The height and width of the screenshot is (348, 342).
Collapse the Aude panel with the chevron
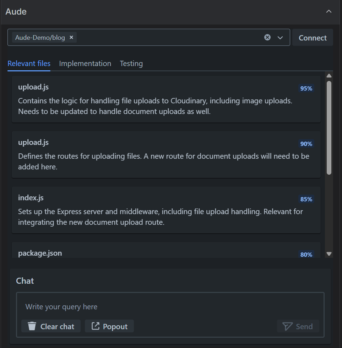(x=329, y=11)
